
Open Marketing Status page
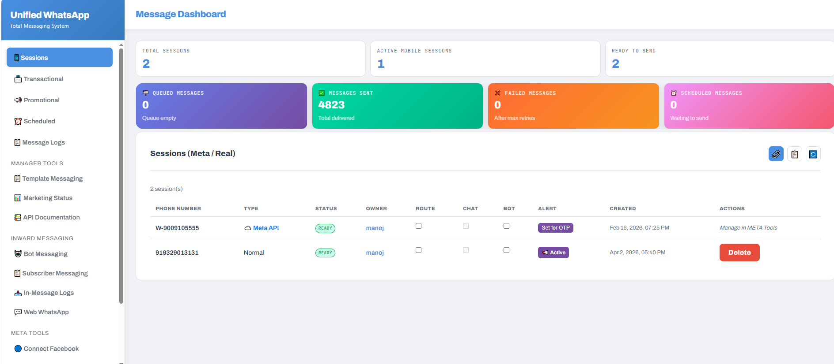click(60, 198)
